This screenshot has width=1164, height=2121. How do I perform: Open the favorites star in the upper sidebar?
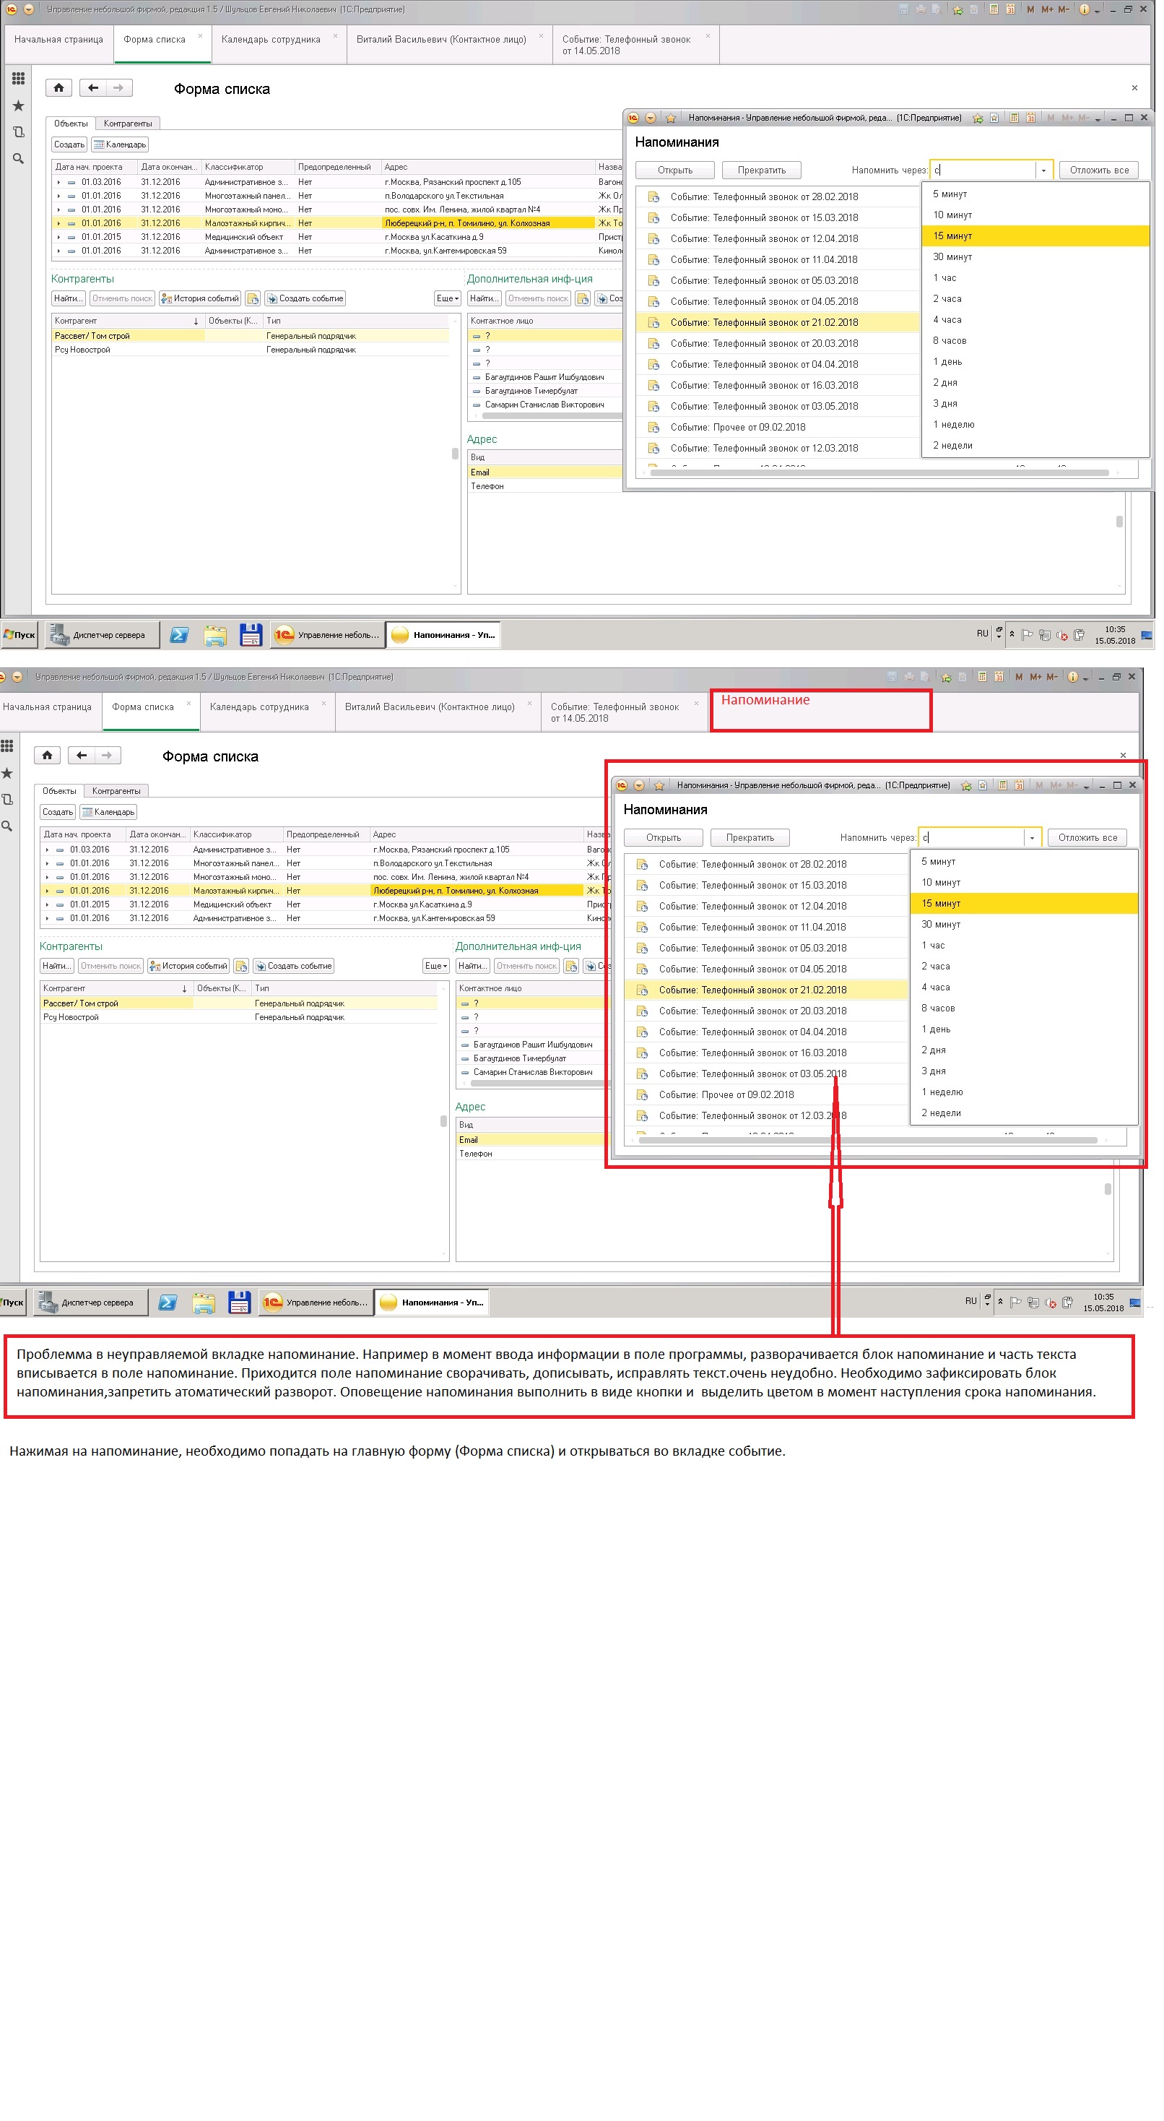pos(18,105)
